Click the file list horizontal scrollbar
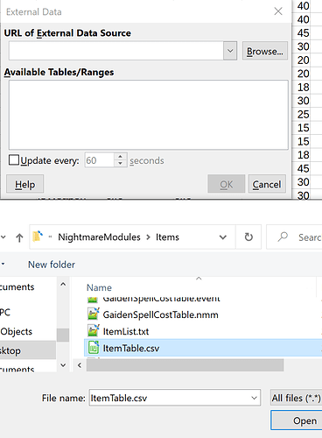The width and height of the screenshot is (322, 438). 185,365
